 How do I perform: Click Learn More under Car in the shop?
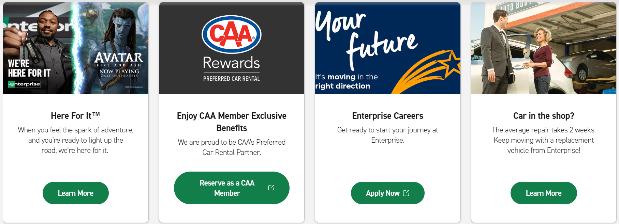coord(544,193)
